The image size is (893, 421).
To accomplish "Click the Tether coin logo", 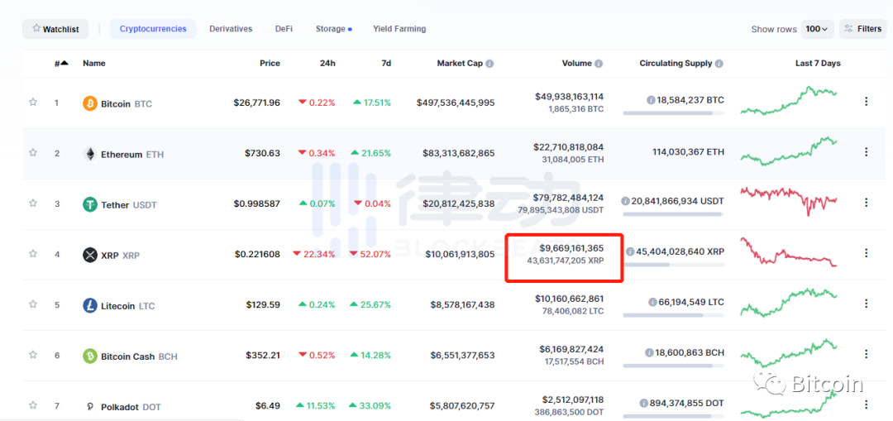I will [90, 204].
